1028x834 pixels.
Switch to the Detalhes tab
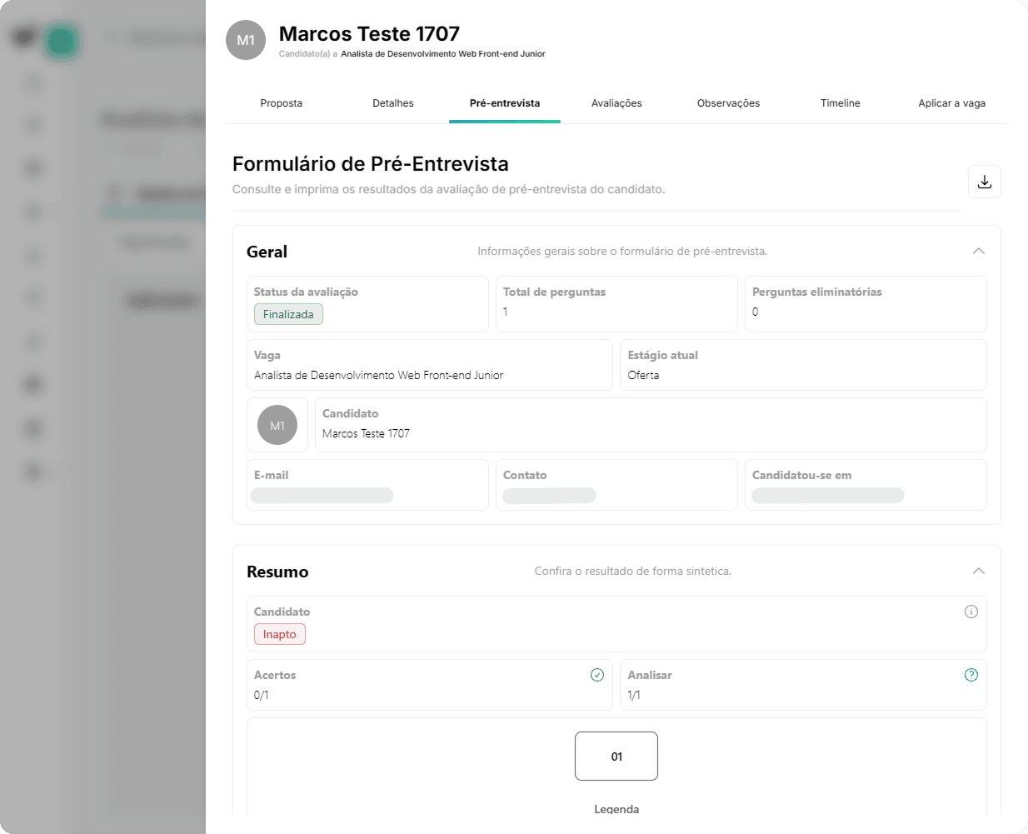pyautogui.click(x=393, y=103)
